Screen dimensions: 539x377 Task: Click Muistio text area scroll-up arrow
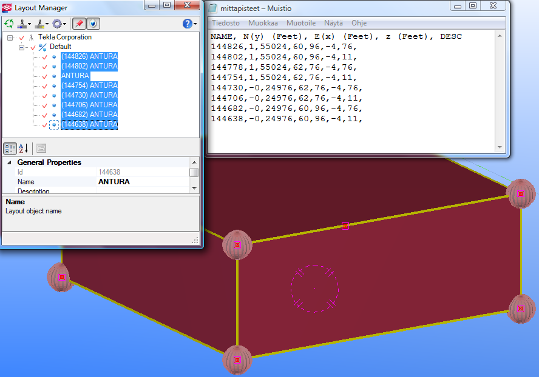[500, 36]
